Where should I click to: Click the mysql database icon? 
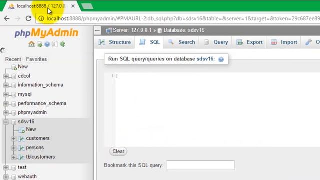[14, 94]
